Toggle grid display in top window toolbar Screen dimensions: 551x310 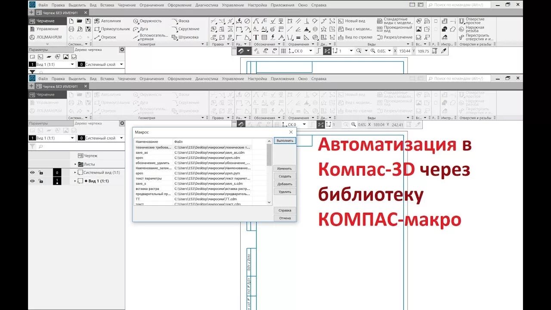284,51
